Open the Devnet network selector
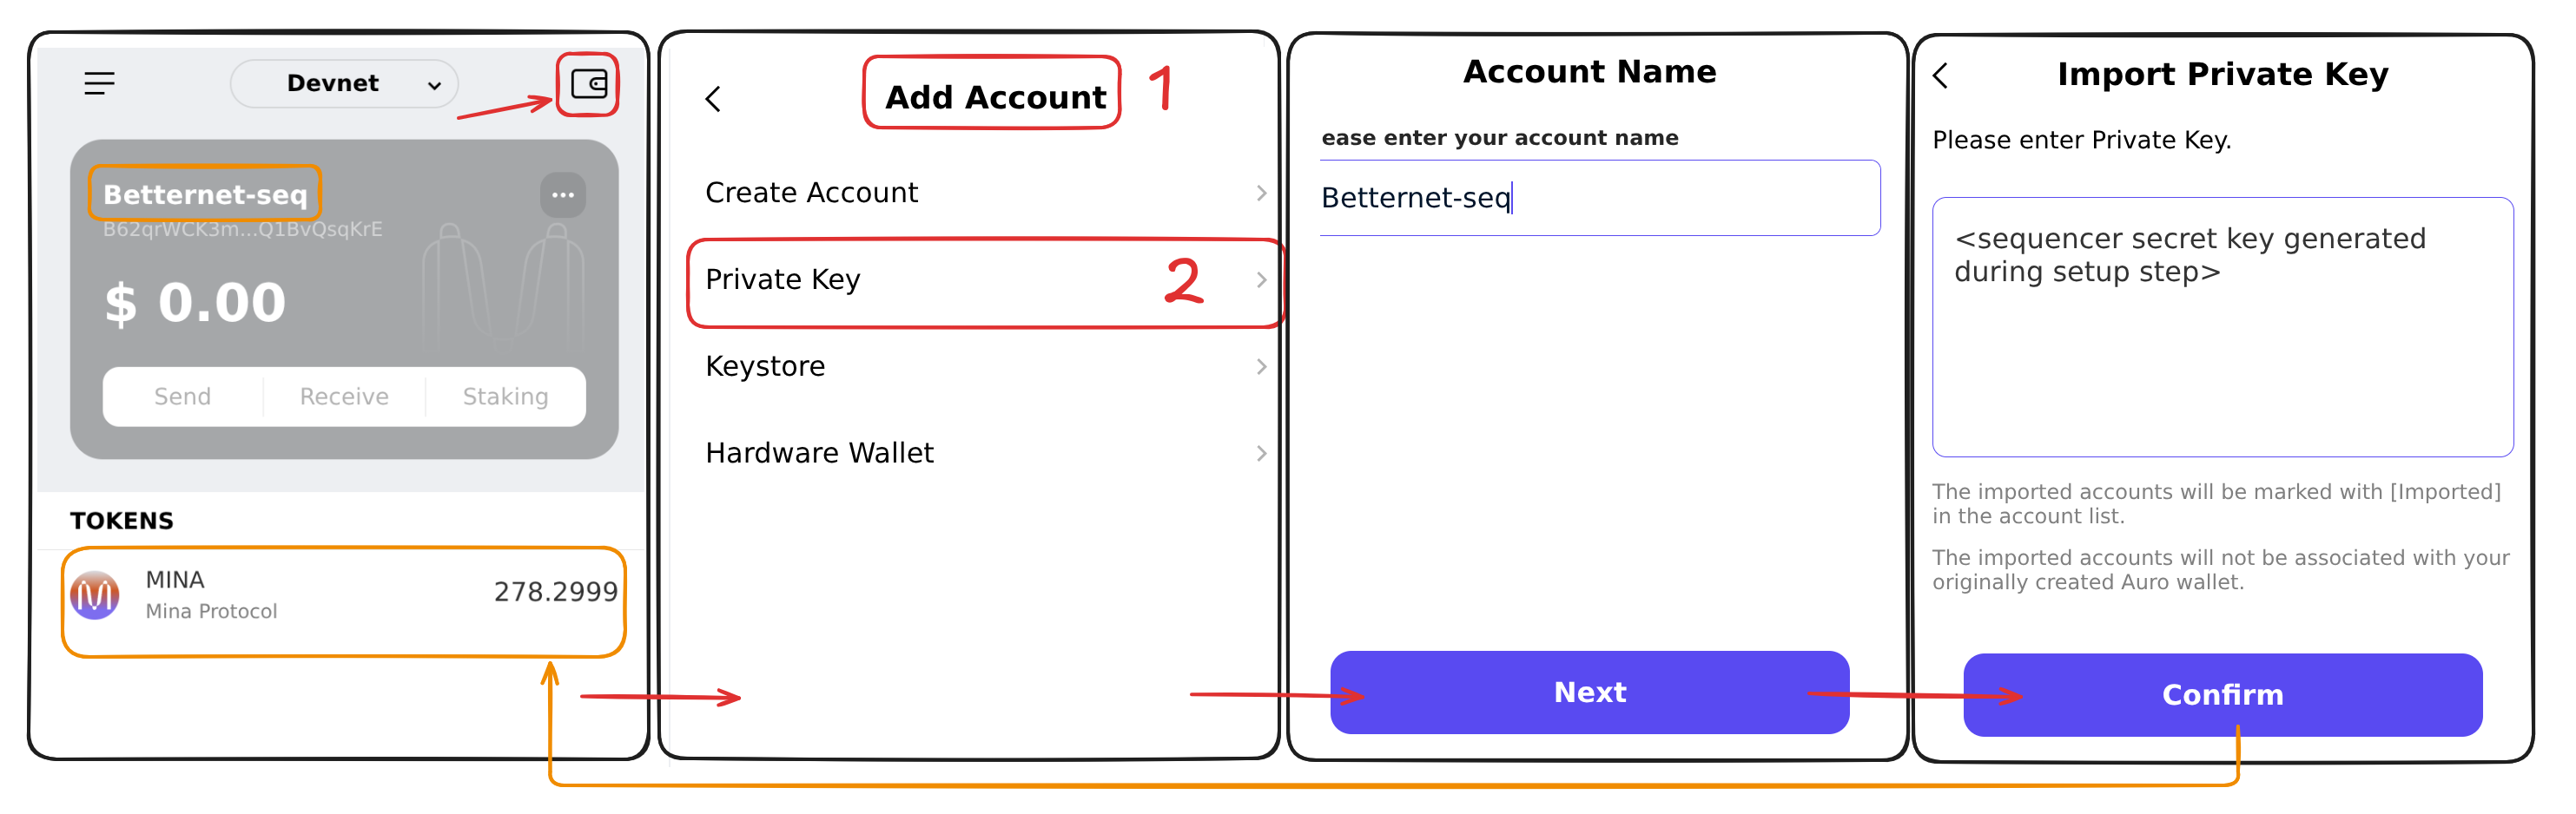The image size is (2576, 814). pos(344,83)
